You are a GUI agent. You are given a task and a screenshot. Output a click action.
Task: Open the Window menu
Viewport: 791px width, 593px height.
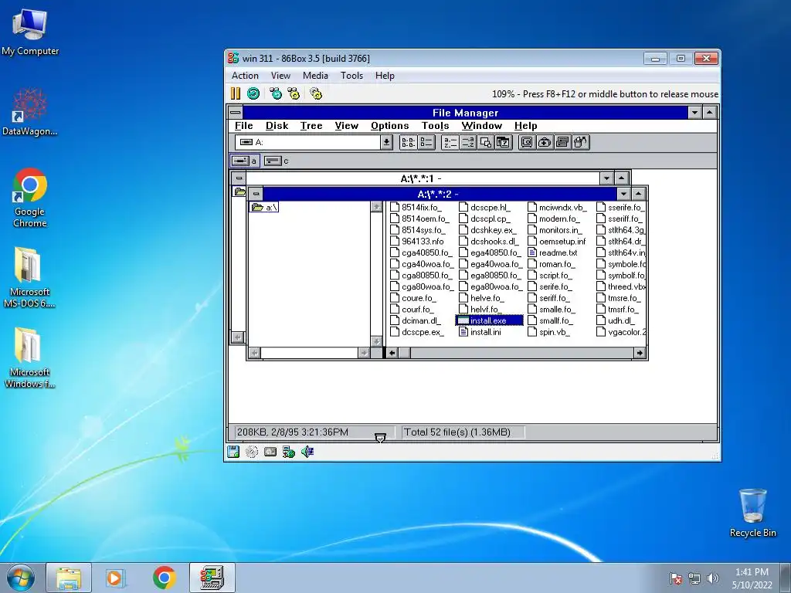482,126
